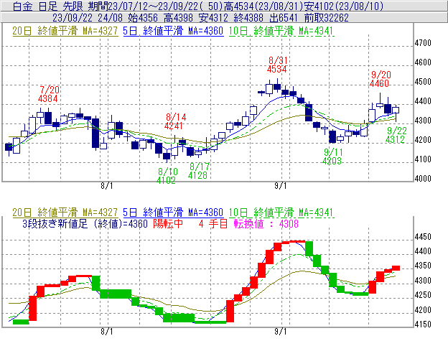Click the 10日 終値平滑 MA=4341 label in upper chart
Screen dimensions: 448x341
tap(281, 31)
